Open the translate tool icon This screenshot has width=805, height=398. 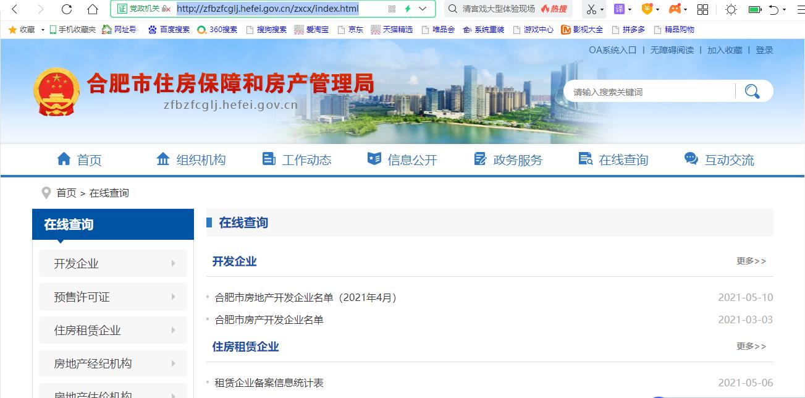(618, 9)
